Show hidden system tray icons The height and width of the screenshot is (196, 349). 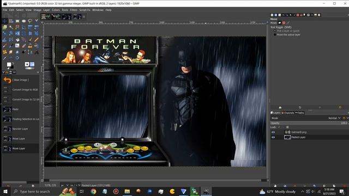click(x=303, y=191)
